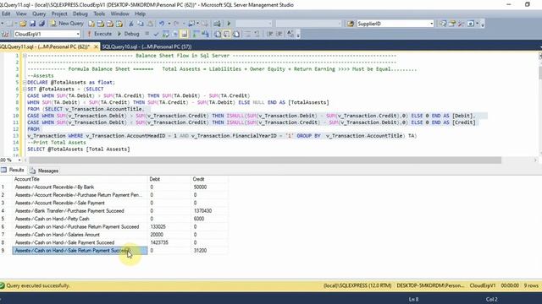
Task: Collapse the DECLARE block on line 5
Action: tap(25, 83)
